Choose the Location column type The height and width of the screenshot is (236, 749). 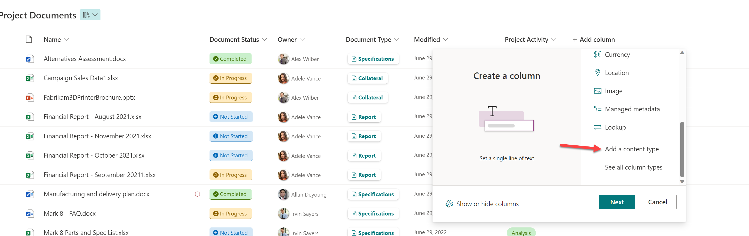pyautogui.click(x=616, y=73)
